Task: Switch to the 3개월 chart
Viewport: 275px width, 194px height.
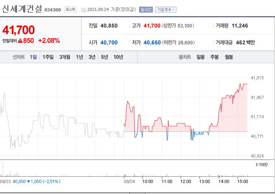Action: click(65, 57)
